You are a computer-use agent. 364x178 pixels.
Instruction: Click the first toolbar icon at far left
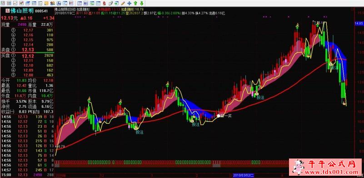coord(3,3)
